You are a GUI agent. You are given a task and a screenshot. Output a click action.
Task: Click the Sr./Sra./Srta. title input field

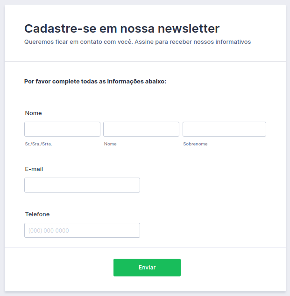[x=62, y=129]
